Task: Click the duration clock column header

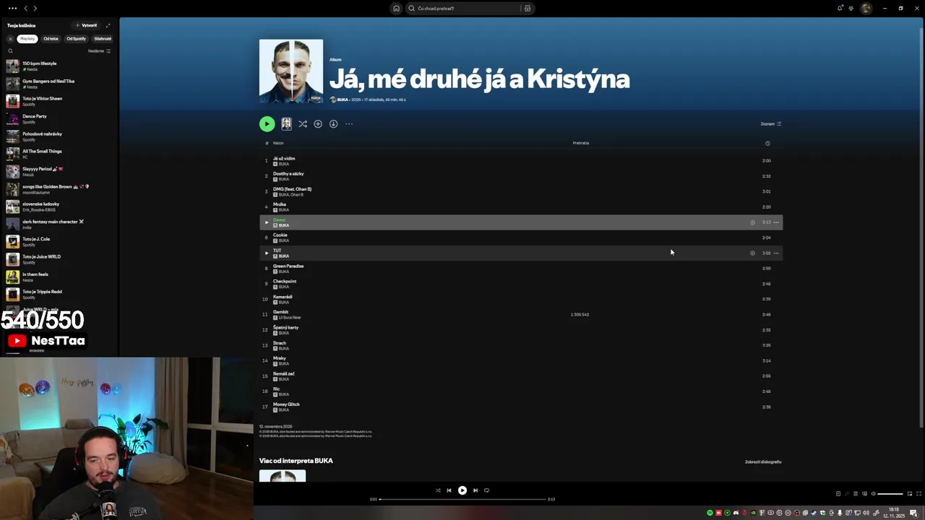Action: pos(767,143)
